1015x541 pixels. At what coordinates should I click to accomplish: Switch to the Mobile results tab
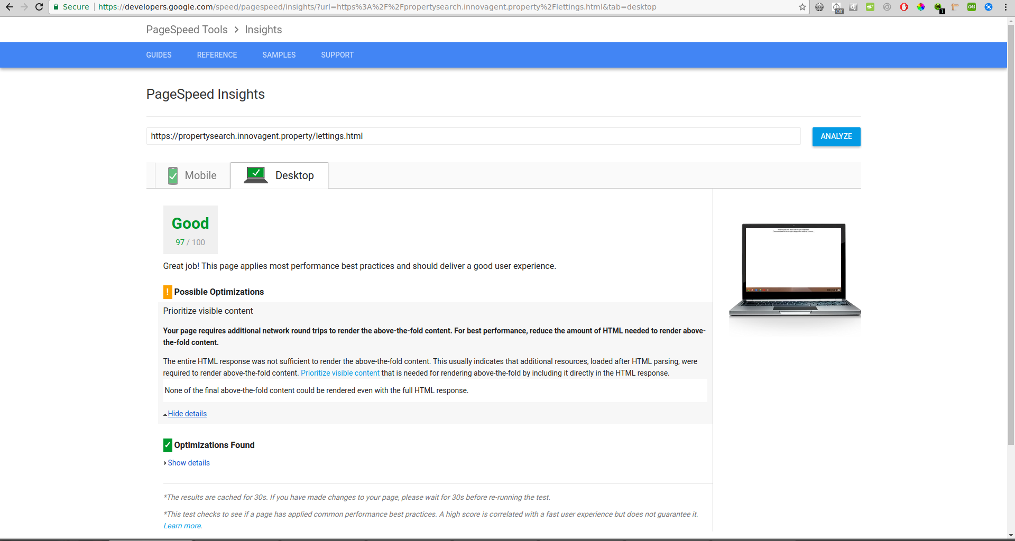point(192,175)
